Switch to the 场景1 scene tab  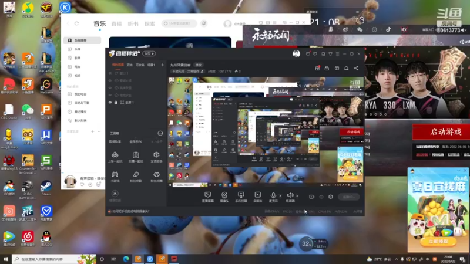pyautogui.click(x=151, y=65)
